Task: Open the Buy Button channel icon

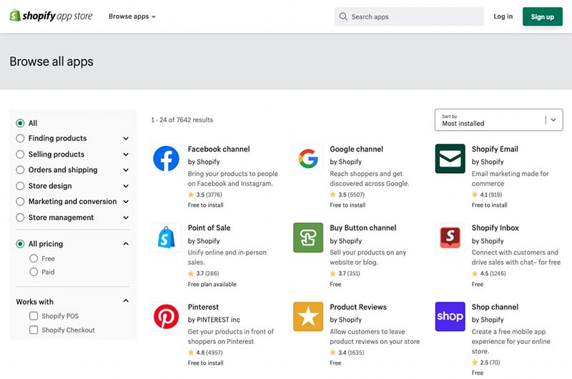Action: (308, 237)
